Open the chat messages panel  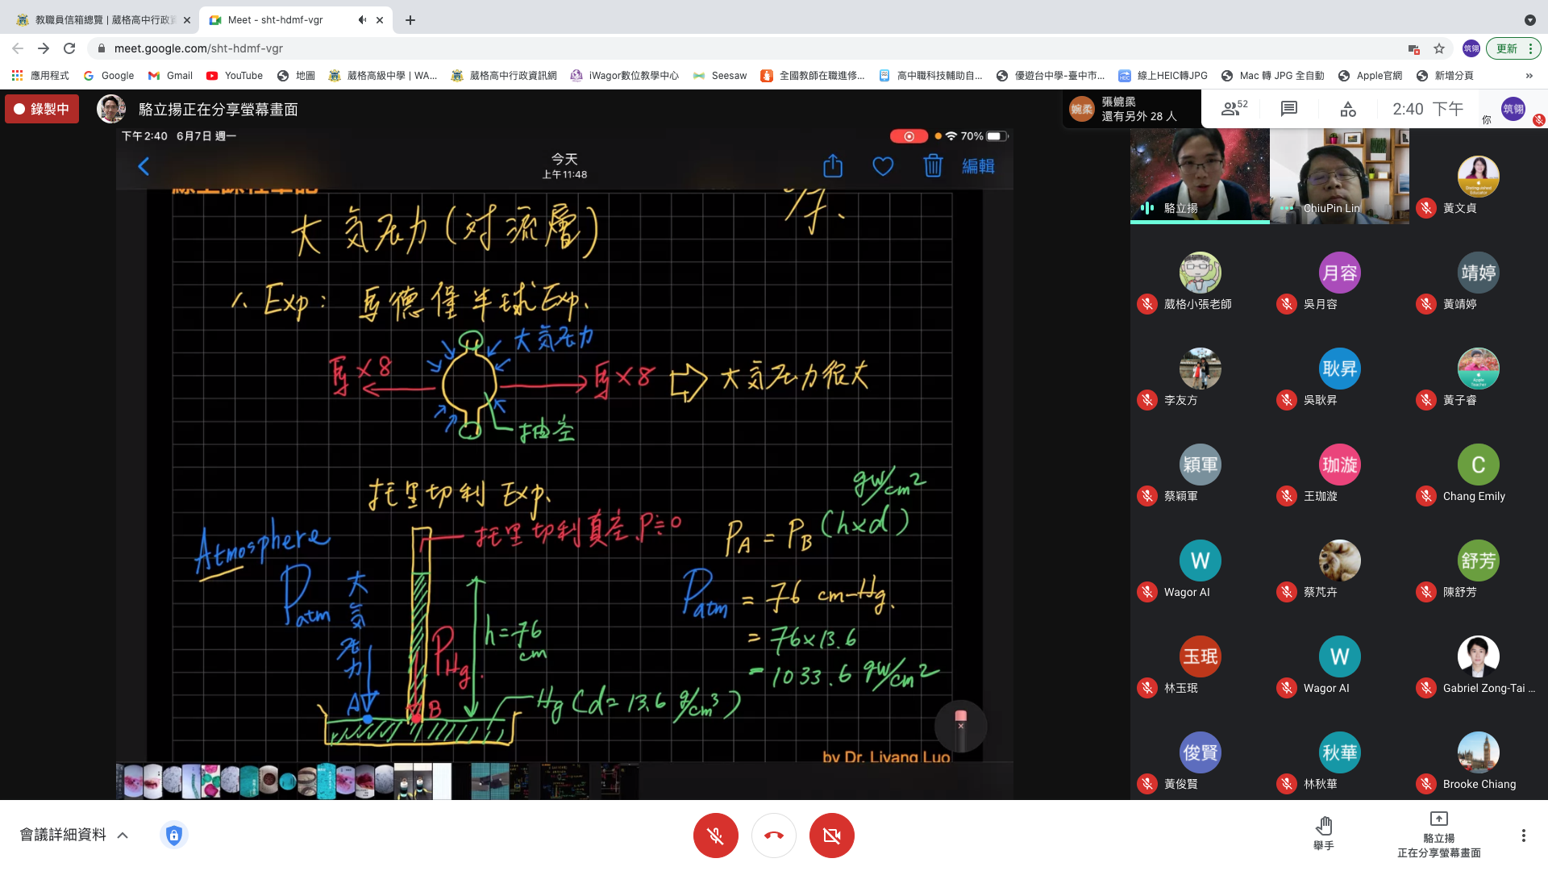1289,109
